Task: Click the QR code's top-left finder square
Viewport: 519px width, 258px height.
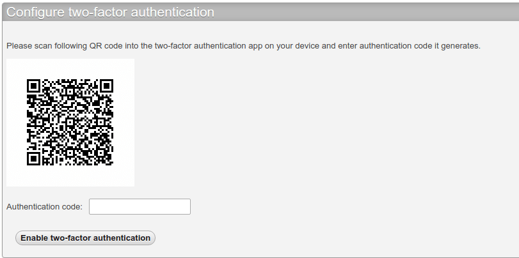Action: [x=34, y=86]
